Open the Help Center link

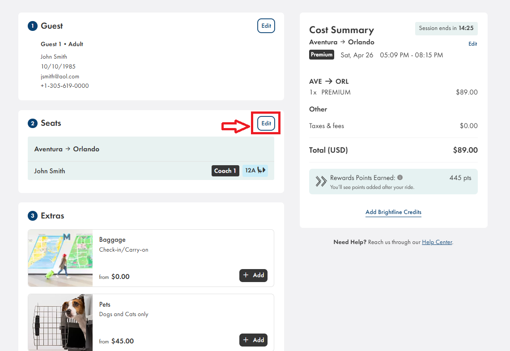coord(437,242)
